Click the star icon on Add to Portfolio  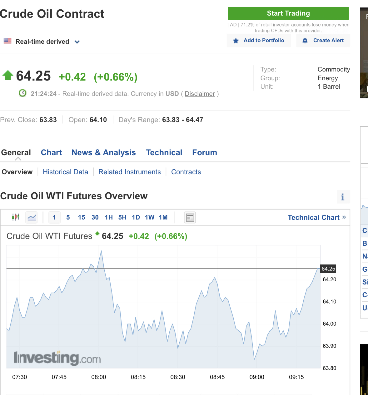236,41
